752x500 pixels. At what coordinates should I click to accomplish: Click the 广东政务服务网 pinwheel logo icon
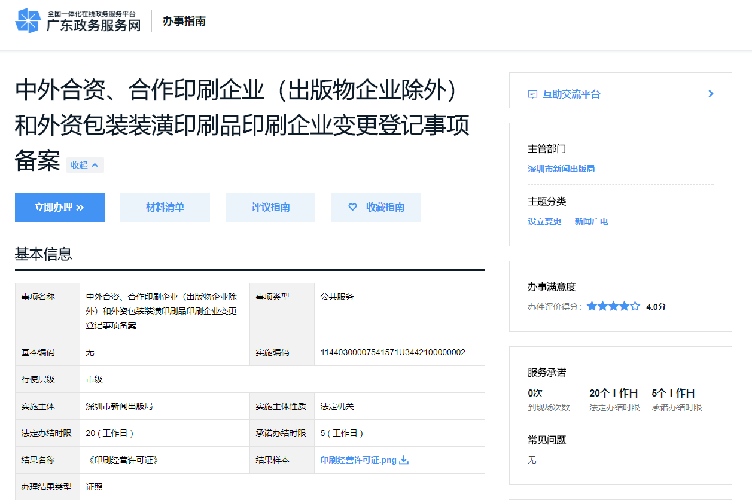tap(28, 21)
